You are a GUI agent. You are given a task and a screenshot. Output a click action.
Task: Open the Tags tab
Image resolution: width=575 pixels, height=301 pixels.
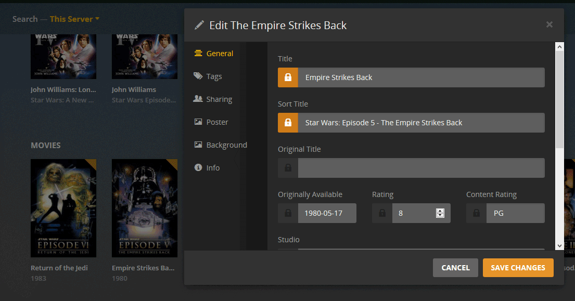pos(208,76)
